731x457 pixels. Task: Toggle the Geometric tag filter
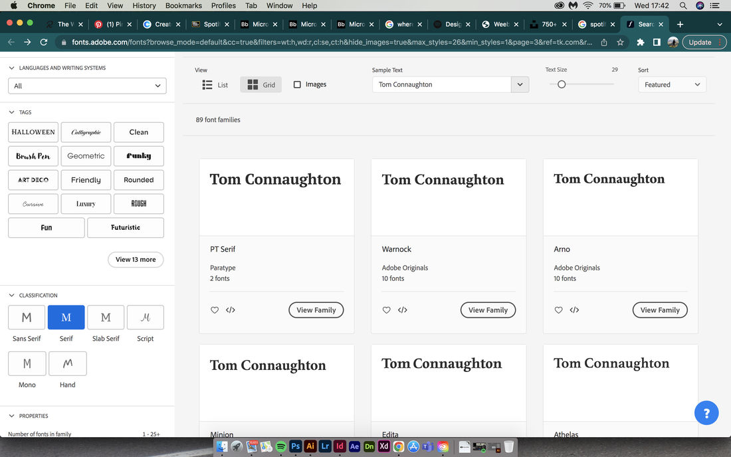click(86, 156)
